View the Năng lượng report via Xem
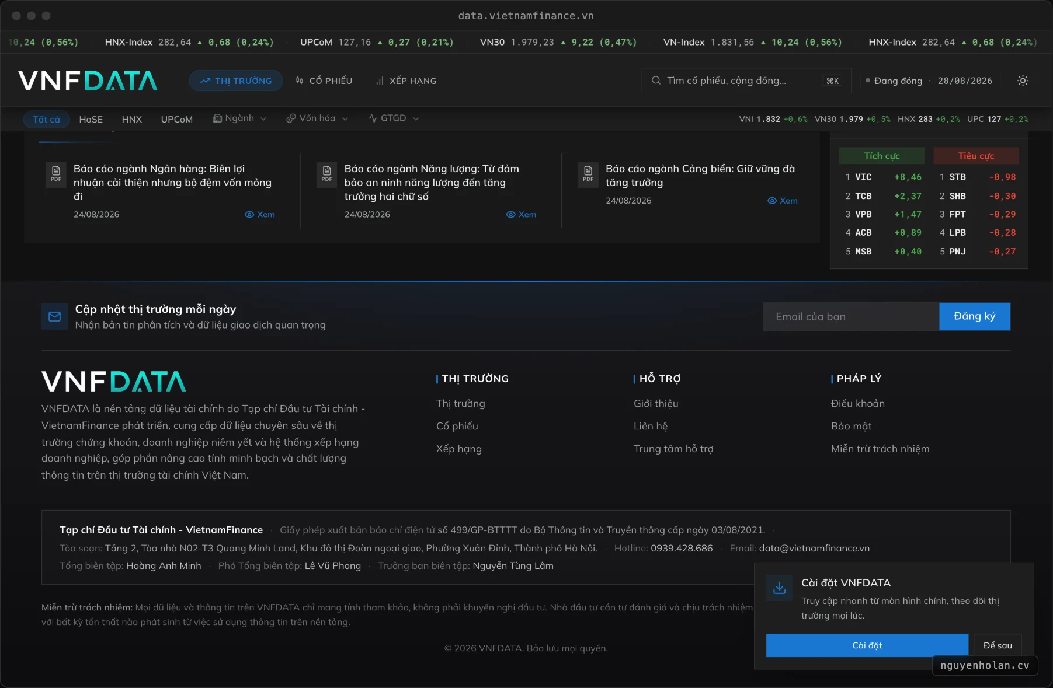Screen dimensions: 1053x688 click(x=521, y=214)
